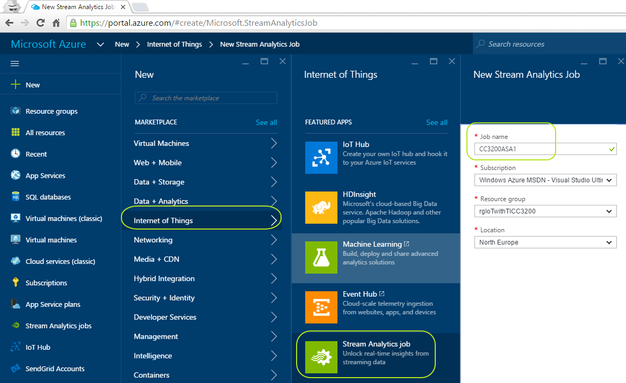Expand Data + Analytics marketplace category

tap(206, 201)
